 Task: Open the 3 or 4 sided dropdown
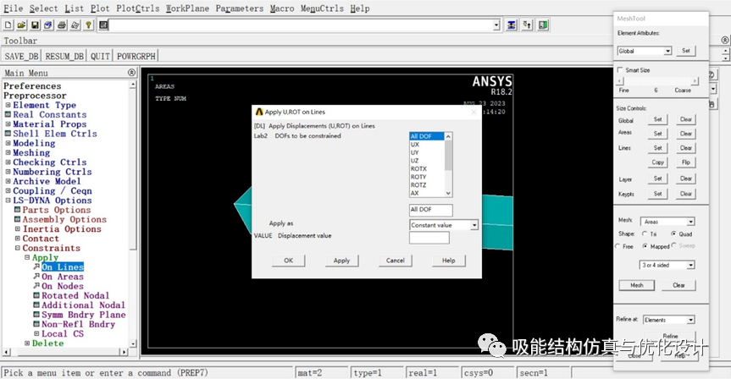click(691, 265)
